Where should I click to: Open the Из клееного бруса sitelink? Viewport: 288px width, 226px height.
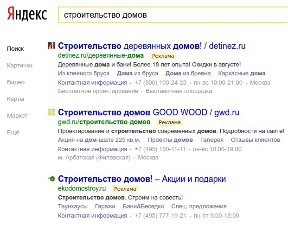84,73
